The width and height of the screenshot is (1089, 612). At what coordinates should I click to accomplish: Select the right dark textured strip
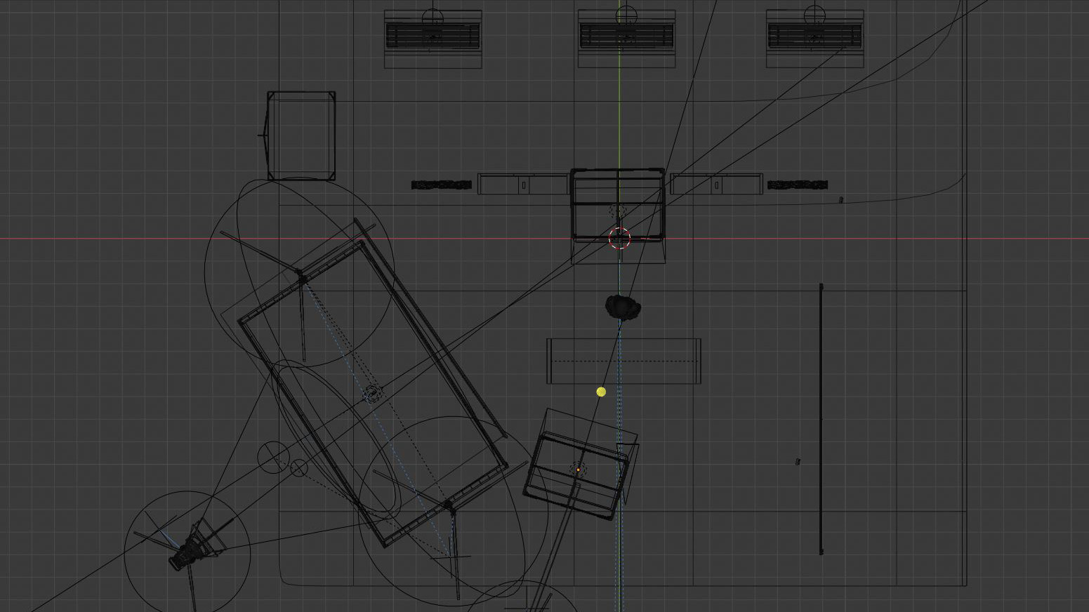pyautogui.click(x=798, y=185)
